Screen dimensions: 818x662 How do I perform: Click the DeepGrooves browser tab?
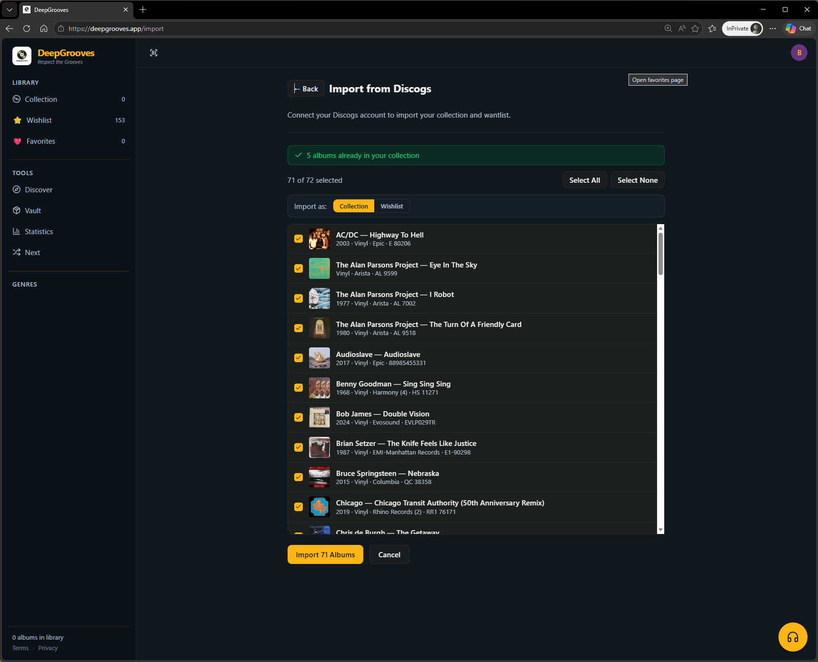coord(76,10)
